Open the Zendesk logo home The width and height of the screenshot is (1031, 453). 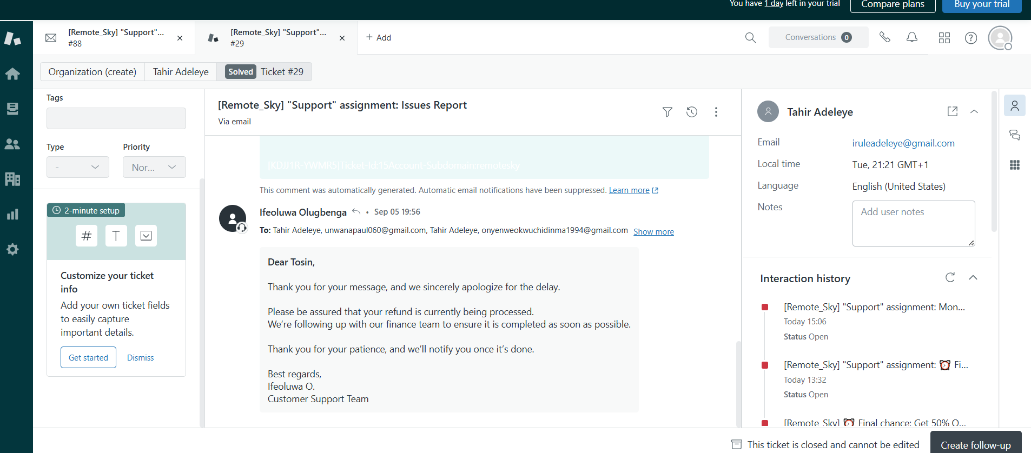tap(12, 38)
